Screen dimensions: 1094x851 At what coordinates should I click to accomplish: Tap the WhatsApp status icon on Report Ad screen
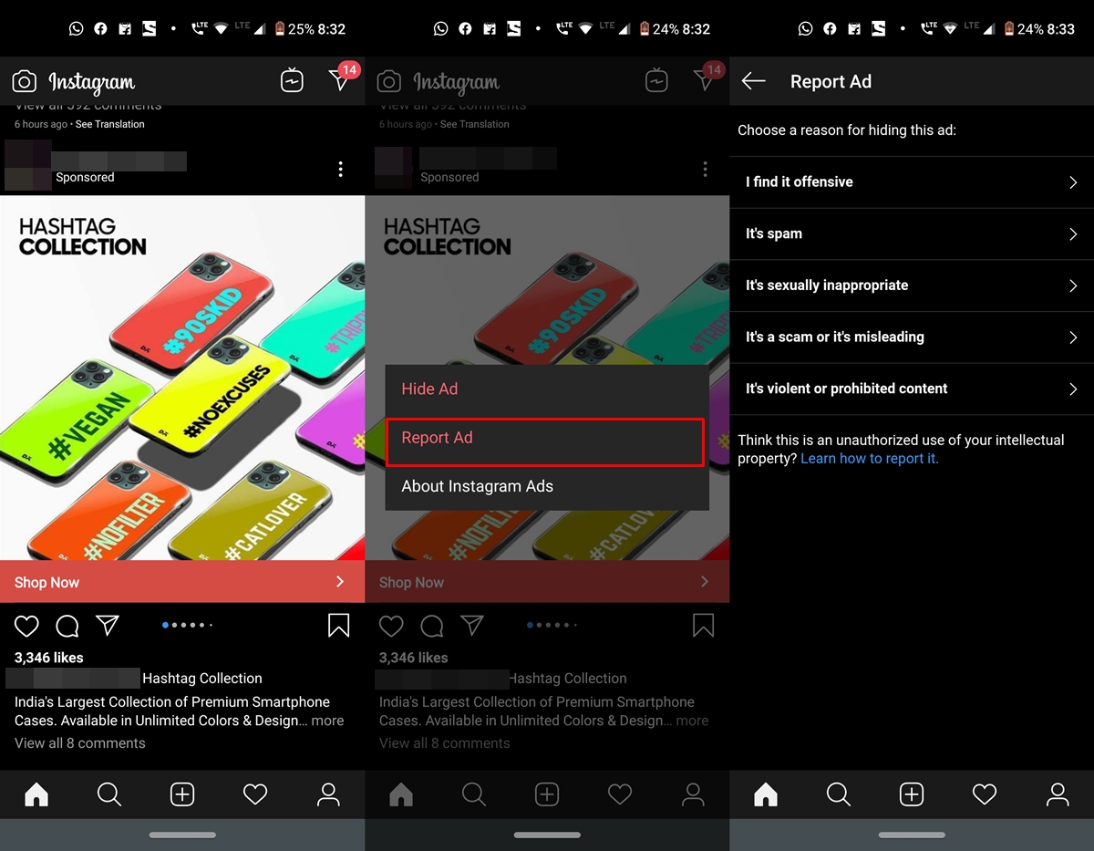(805, 29)
